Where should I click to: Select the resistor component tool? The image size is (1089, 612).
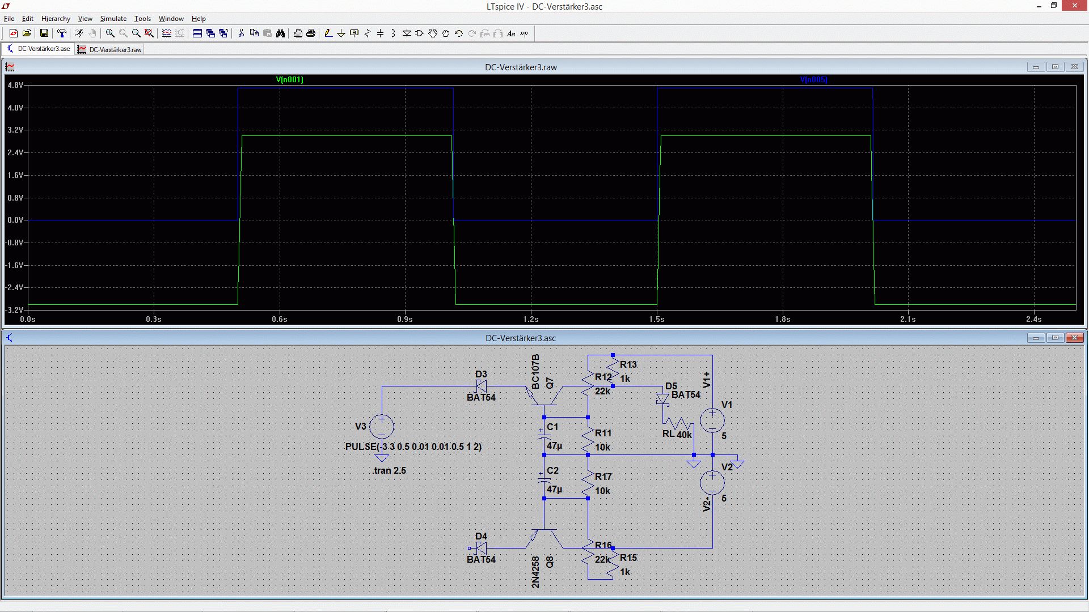368,33
